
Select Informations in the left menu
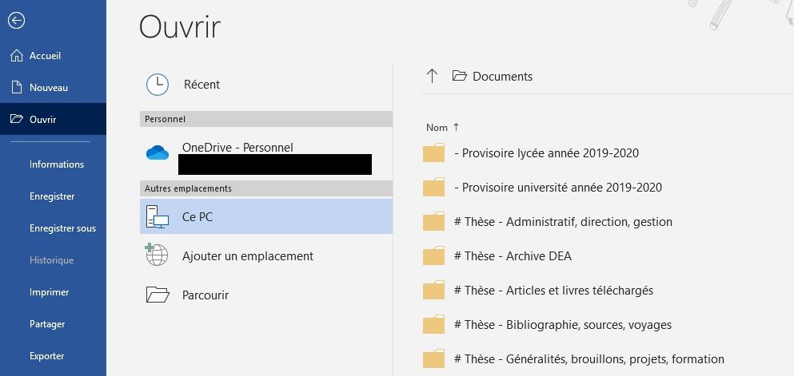[56, 164]
